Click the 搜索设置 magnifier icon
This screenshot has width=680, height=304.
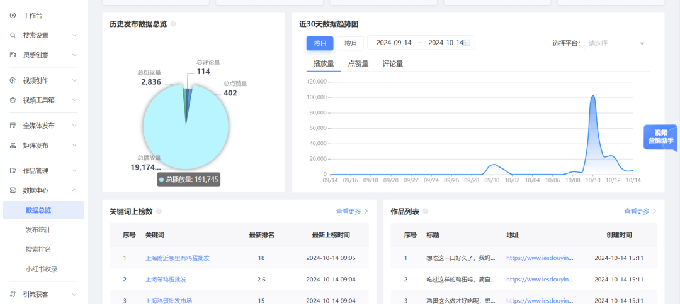click(x=13, y=35)
